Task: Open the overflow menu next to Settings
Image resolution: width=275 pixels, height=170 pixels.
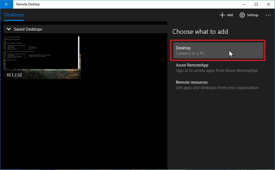Action: click(268, 15)
